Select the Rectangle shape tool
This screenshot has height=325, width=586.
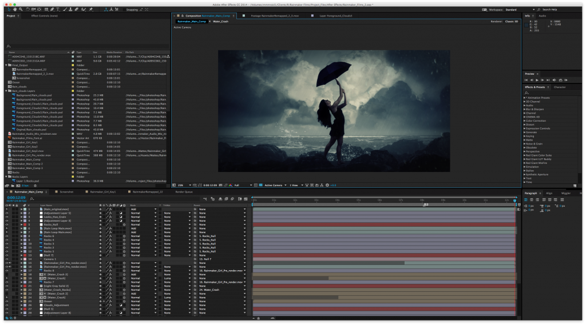click(46, 9)
